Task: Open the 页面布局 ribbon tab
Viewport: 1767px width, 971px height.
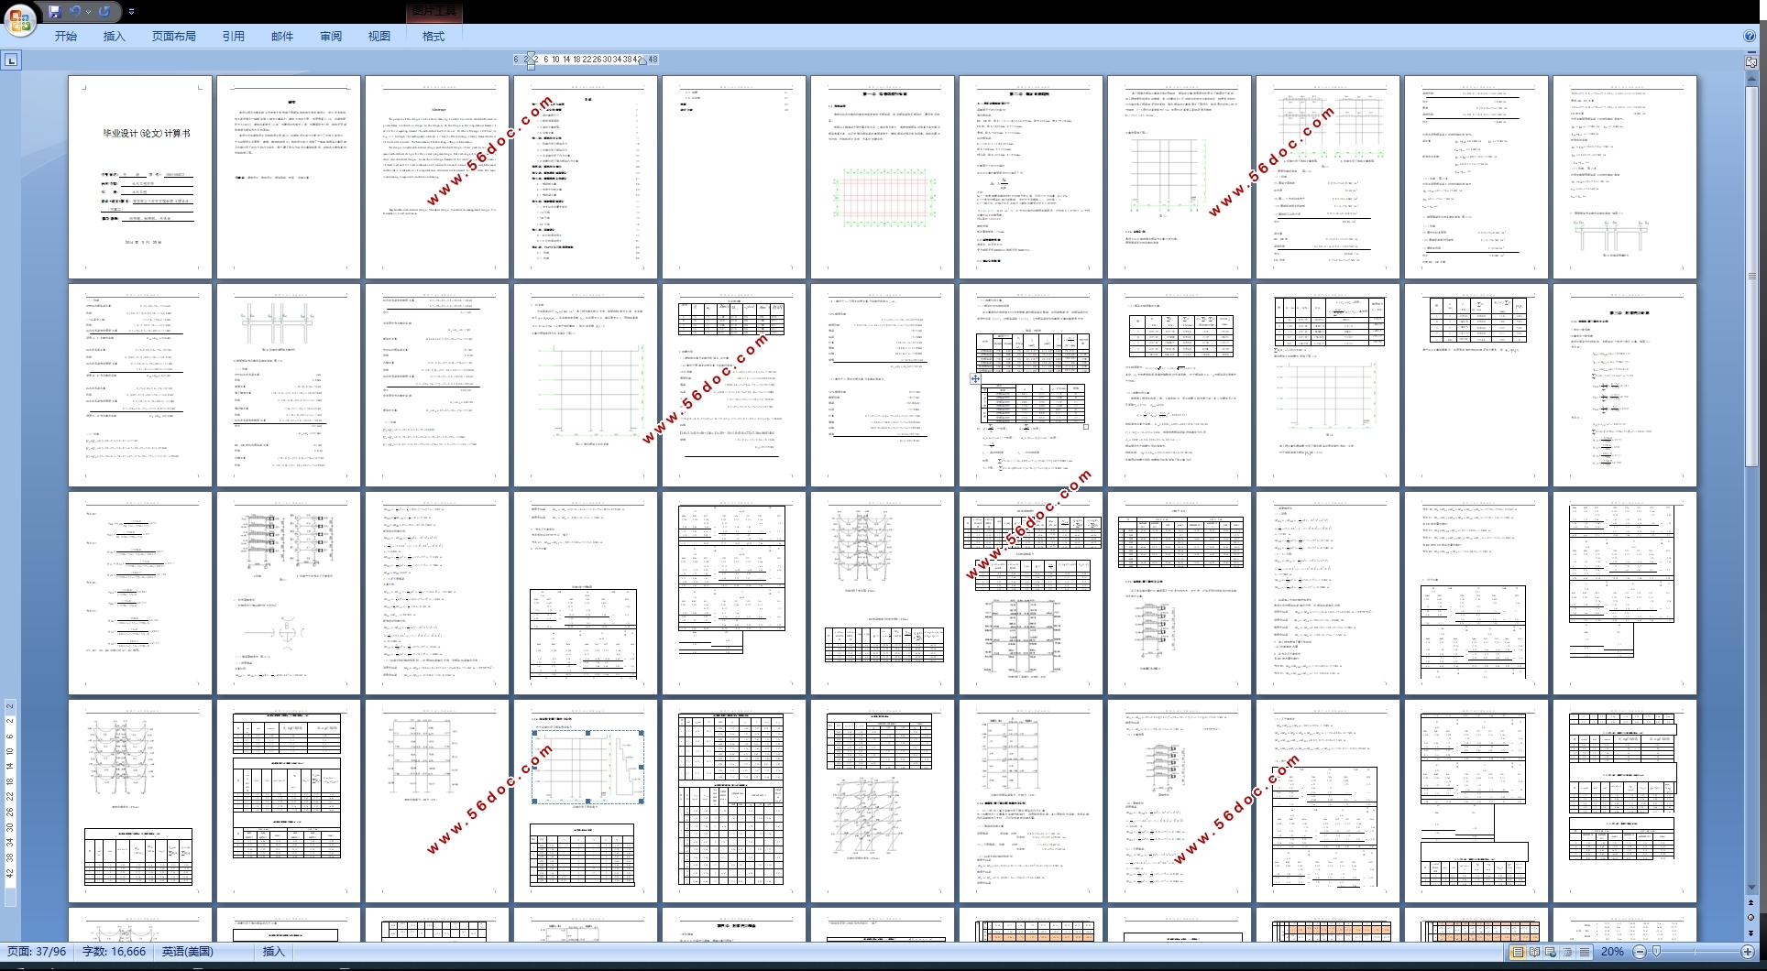Action: [173, 37]
